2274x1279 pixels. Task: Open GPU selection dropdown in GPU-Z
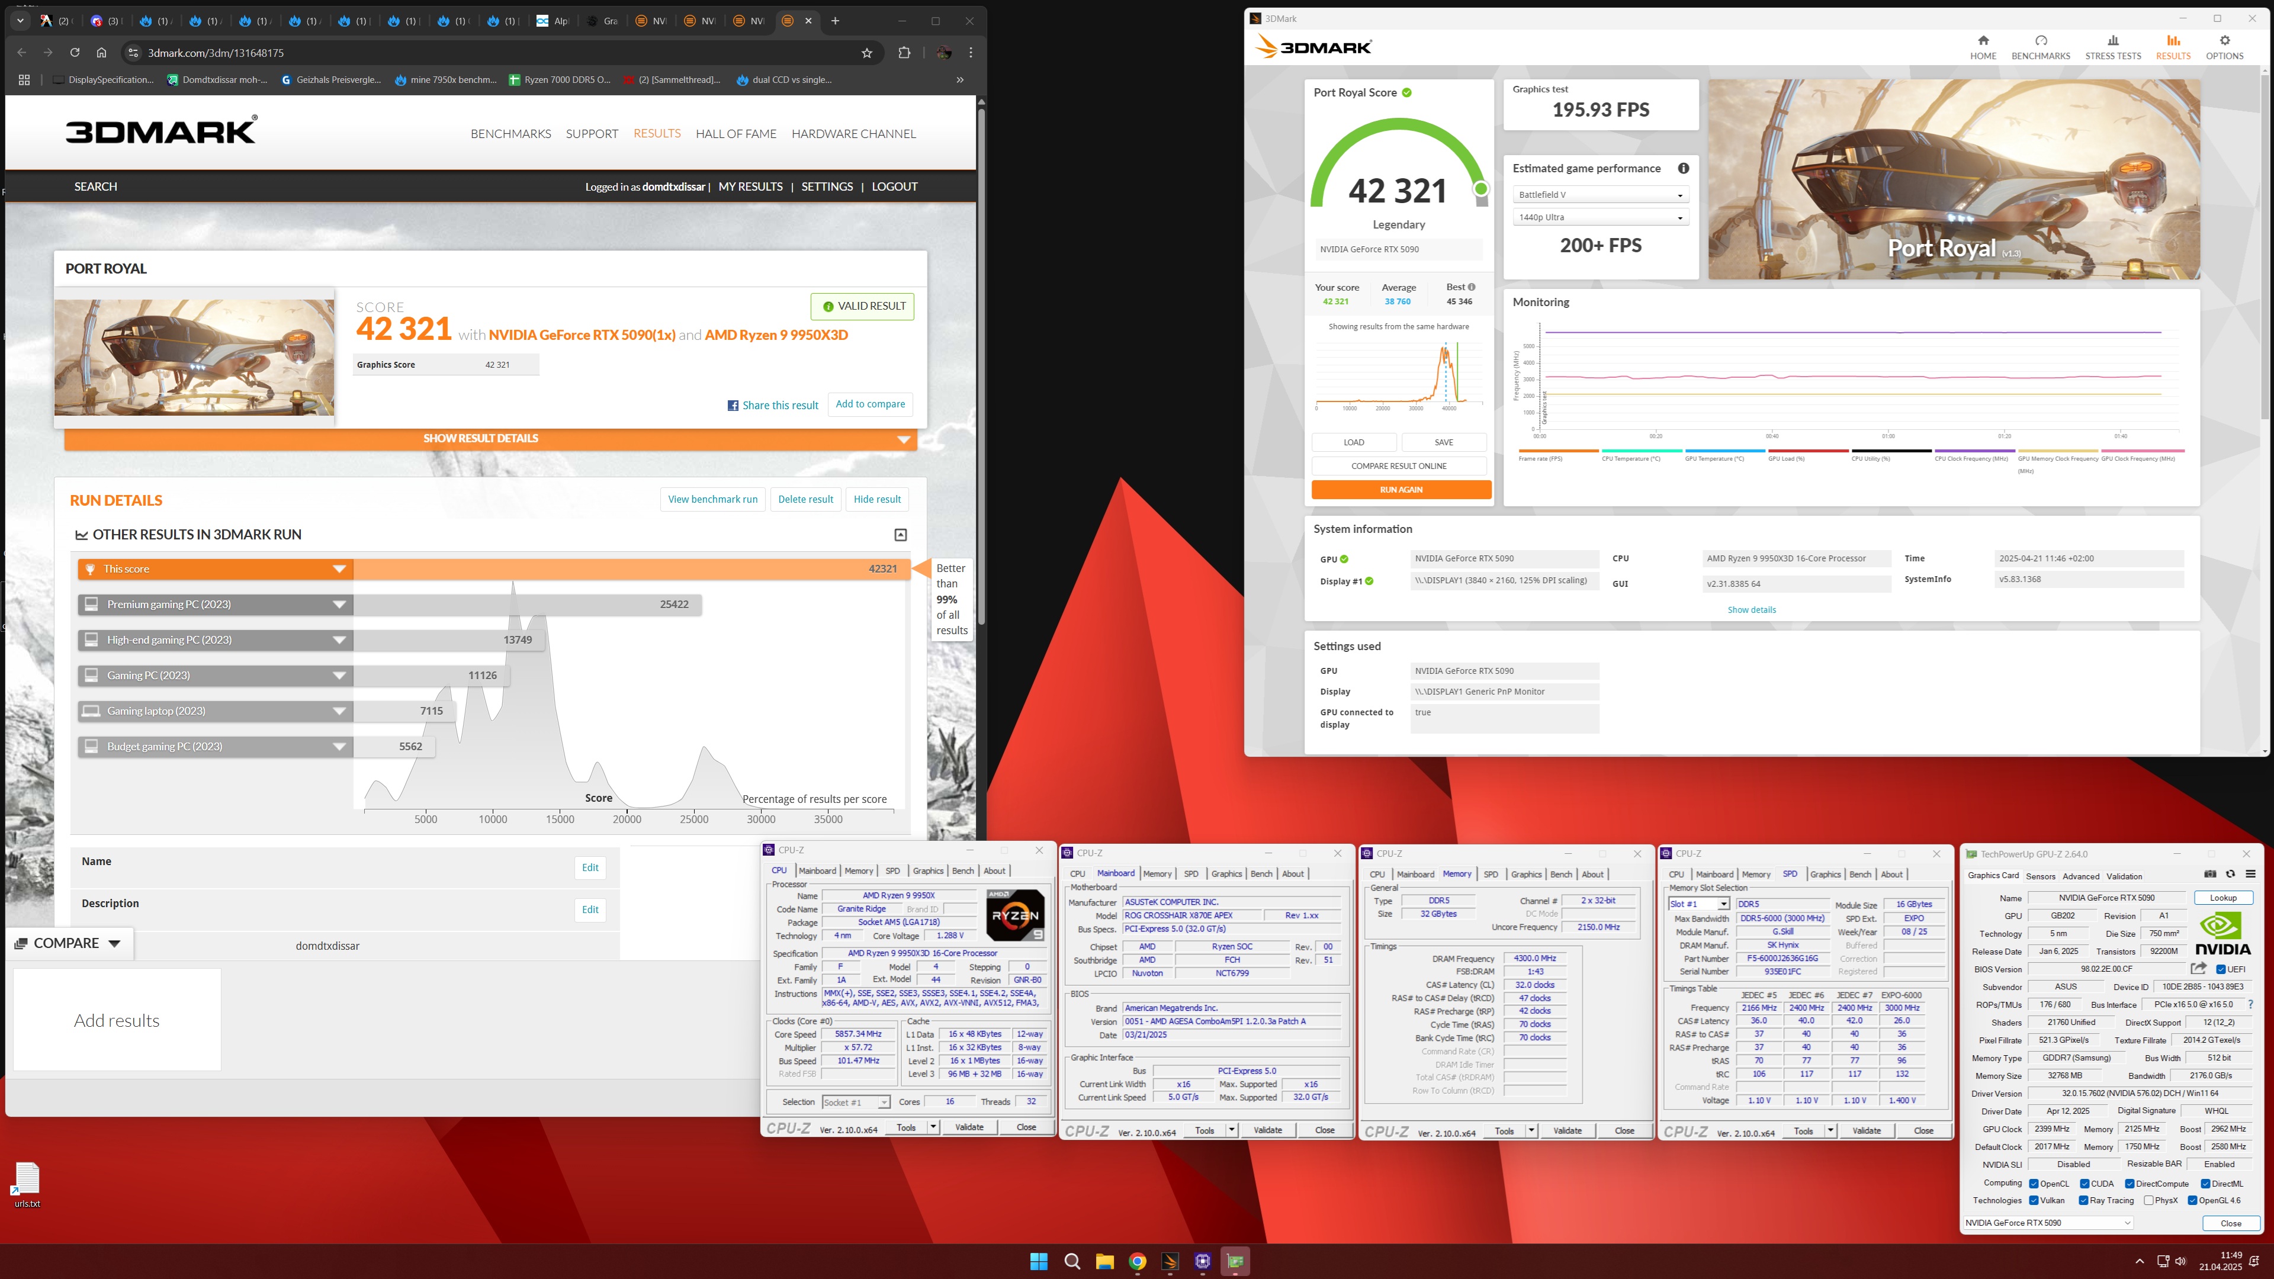tap(2048, 1223)
